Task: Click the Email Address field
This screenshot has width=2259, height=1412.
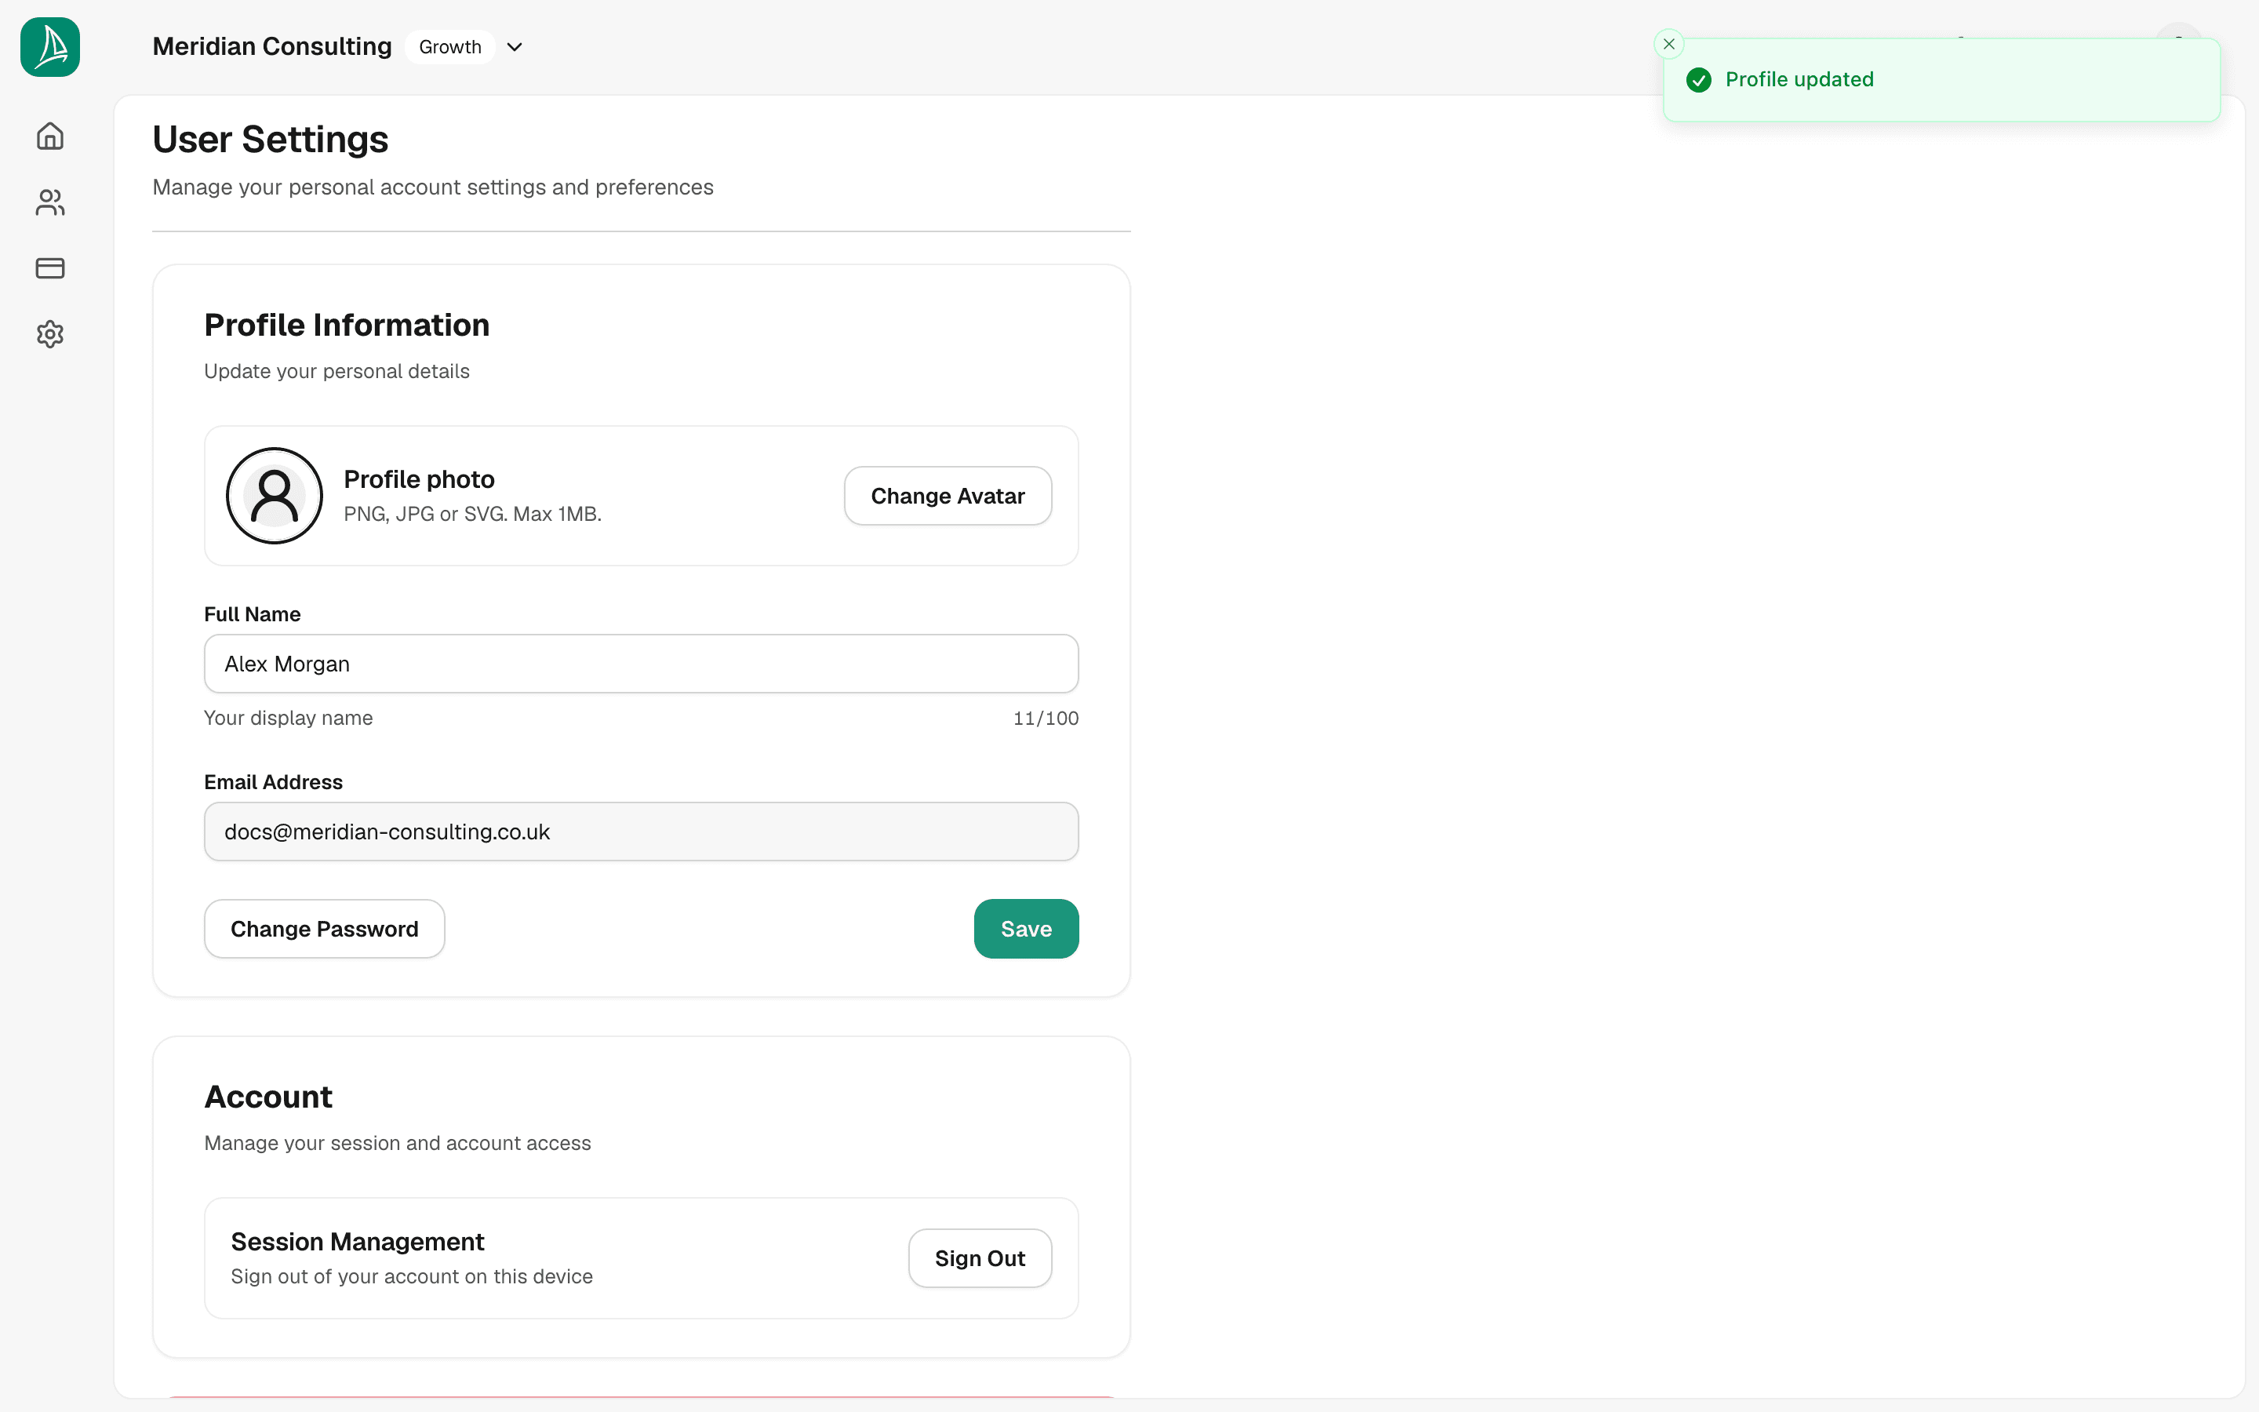Action: coord(642,832)
